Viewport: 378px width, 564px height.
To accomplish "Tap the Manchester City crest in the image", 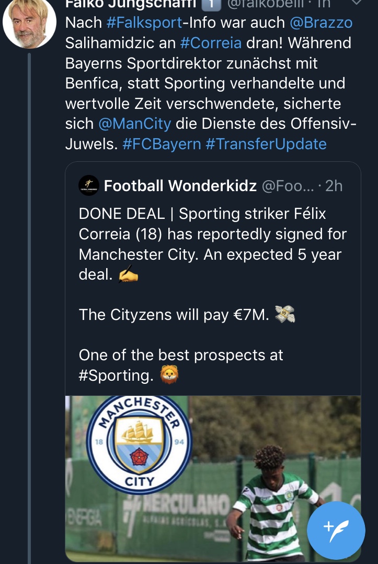I will click(x=139, y=442).
